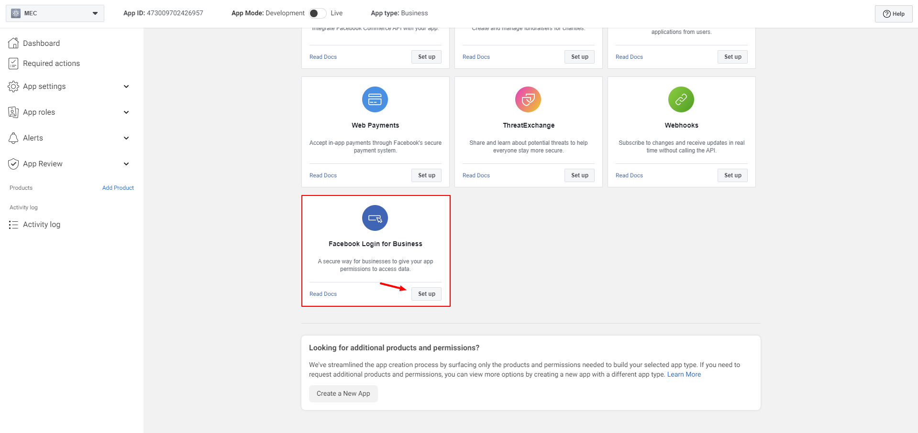Click the Dashboard home icon in the sidebar

pos(13,43)
